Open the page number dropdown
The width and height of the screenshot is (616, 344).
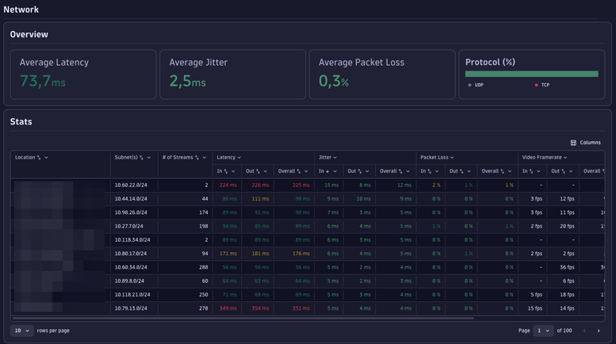coord(543,331)
